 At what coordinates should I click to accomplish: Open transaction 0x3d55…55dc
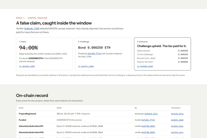[177, 126]
